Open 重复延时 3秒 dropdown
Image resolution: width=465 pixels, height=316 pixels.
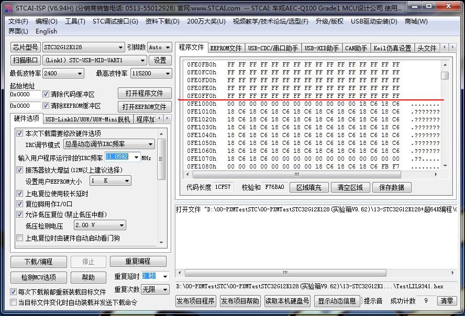[165, 276]
